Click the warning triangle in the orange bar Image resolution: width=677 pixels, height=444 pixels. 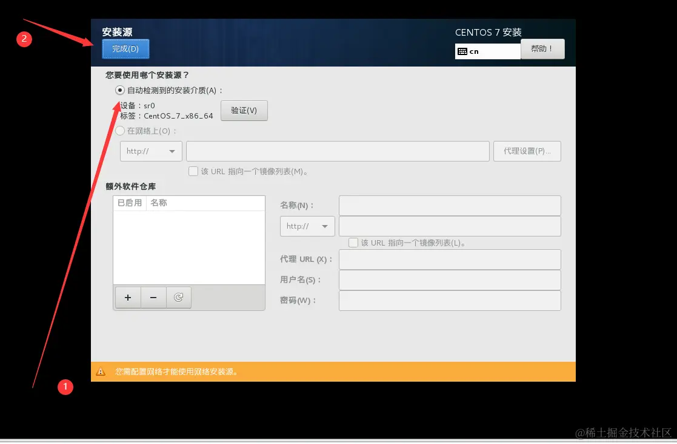tap(101, 371)
